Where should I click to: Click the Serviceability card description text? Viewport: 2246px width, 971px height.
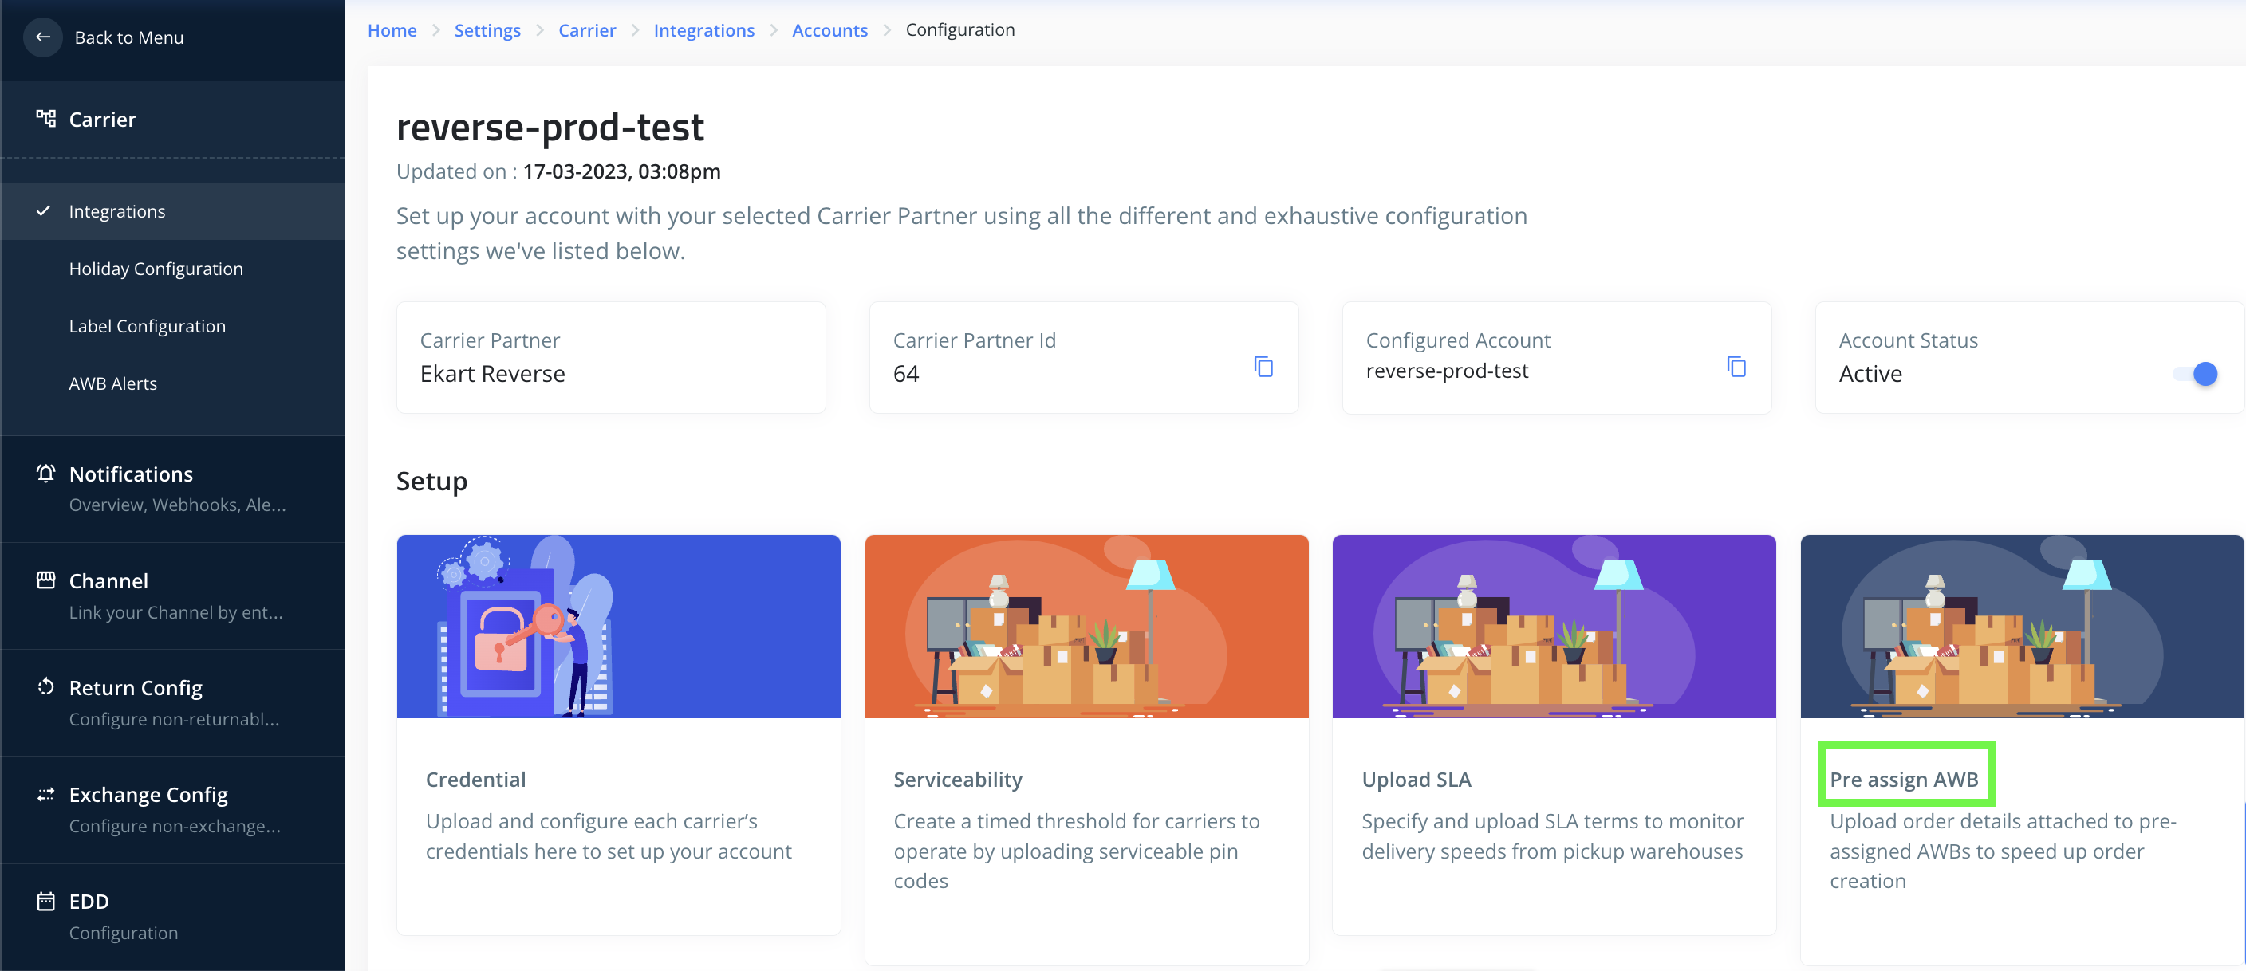pyautogui.click(x=1077, y=851)
